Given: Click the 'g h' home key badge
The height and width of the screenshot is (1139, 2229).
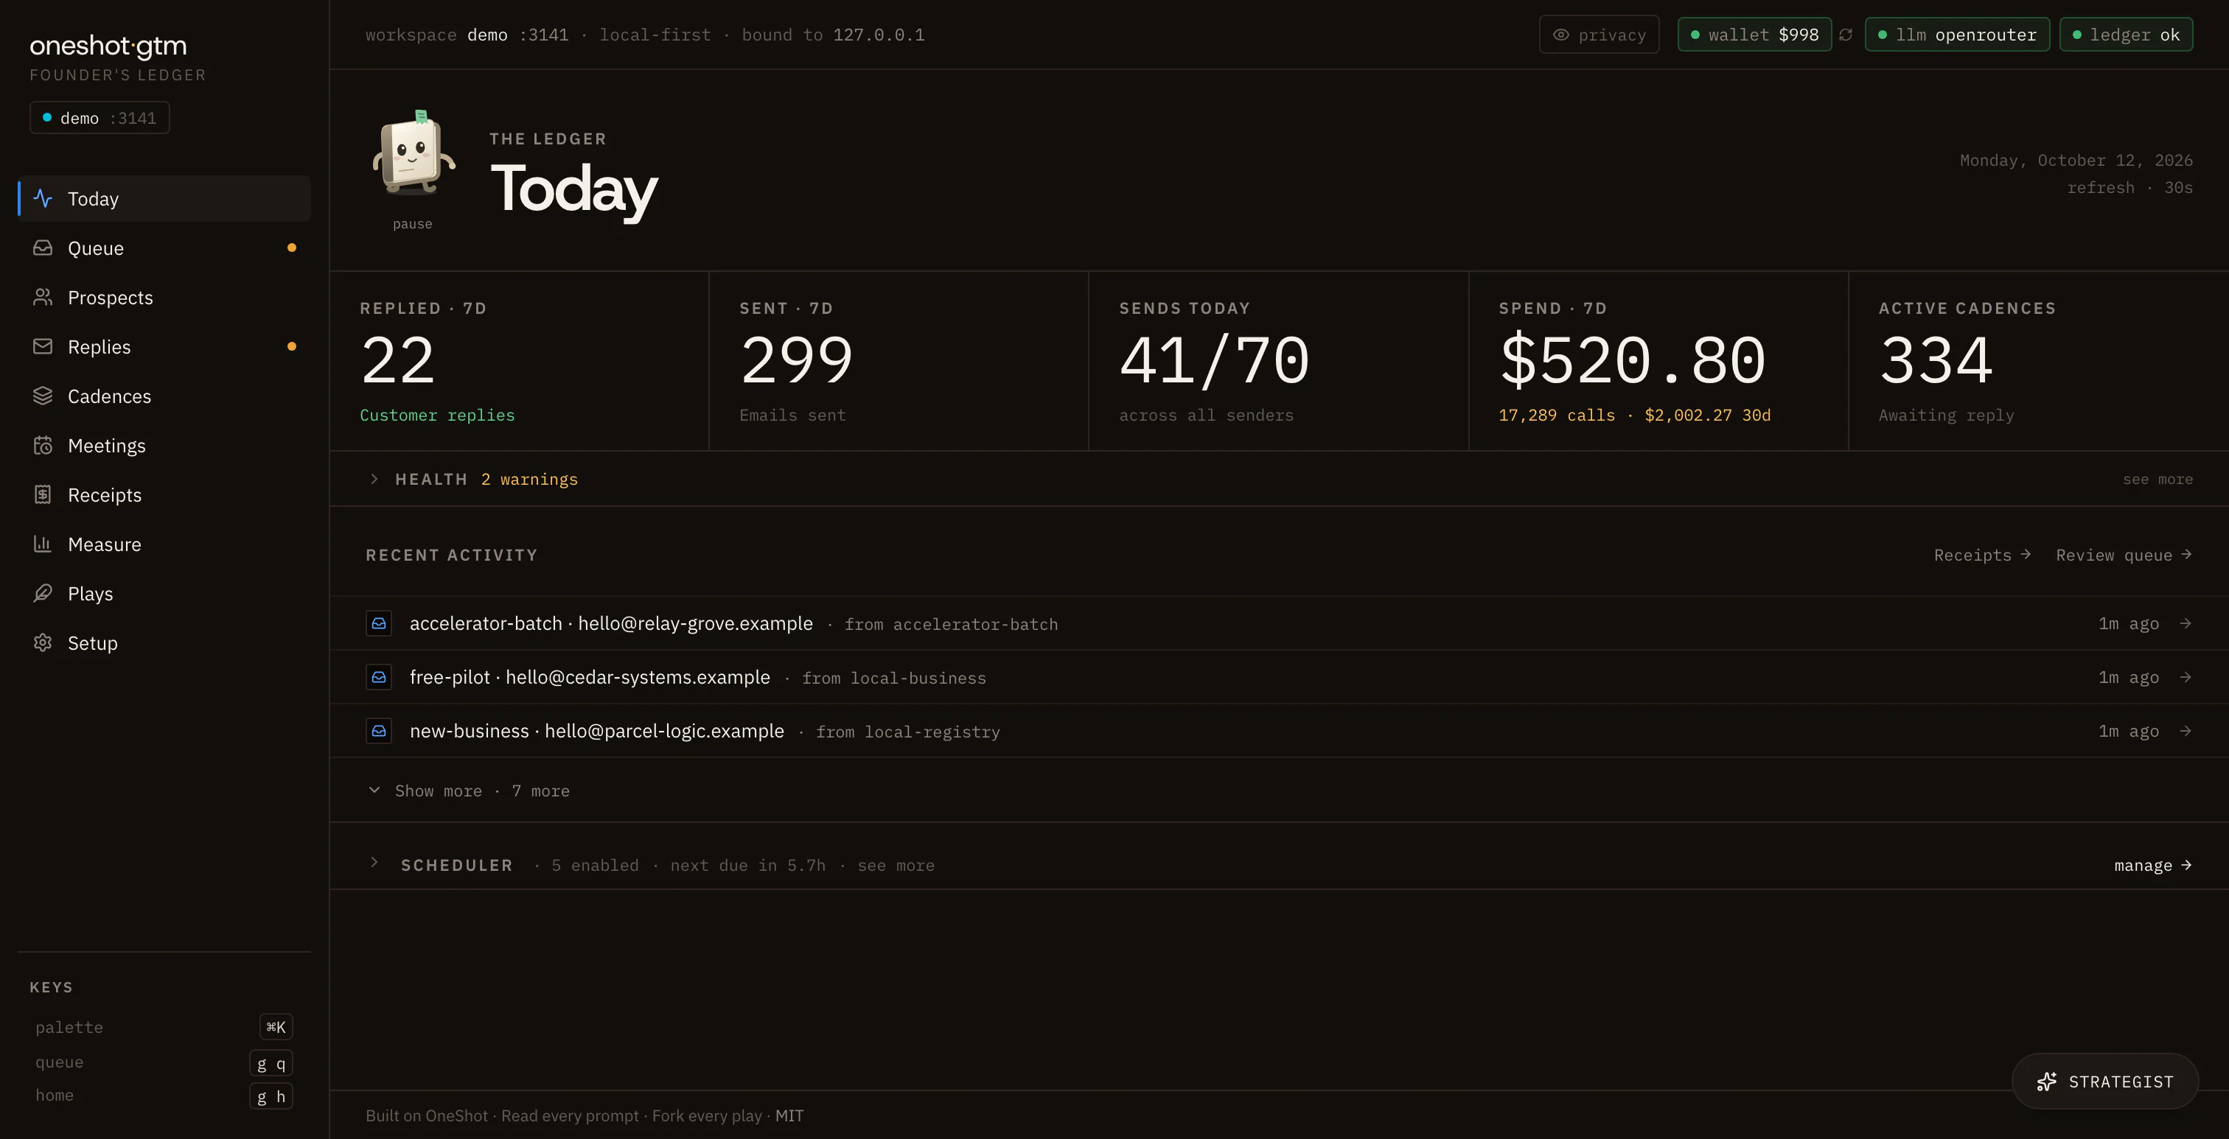Looking at the screenshot, I should (x=271, y=1096).
